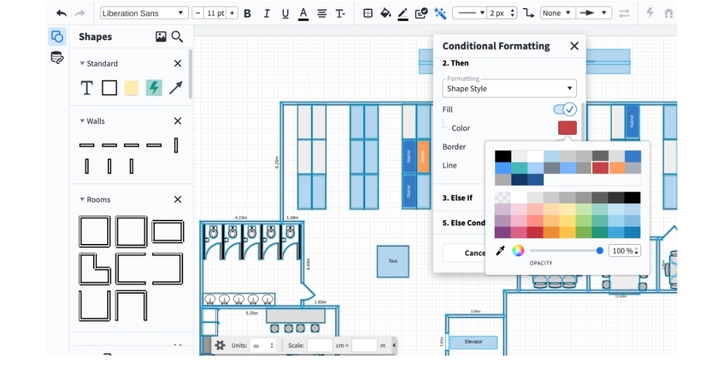Viewport: 723px width, 370px height.
Task: Apply italic text formatting
Action: tap(267, 13)
